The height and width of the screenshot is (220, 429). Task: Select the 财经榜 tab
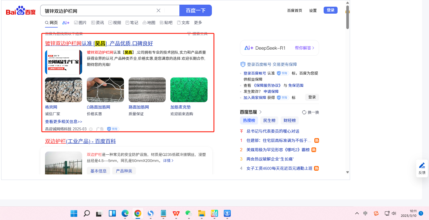pos(290,120)
